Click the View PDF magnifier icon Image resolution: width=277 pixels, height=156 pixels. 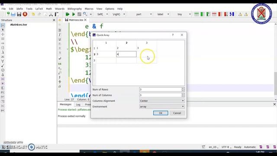click(x=85, y=14)
